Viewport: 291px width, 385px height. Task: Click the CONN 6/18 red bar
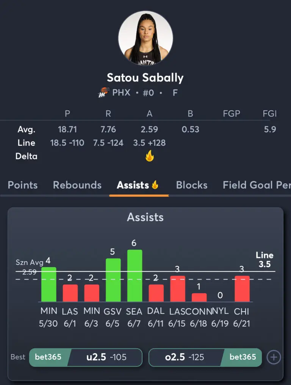click(x=199, y=297)
